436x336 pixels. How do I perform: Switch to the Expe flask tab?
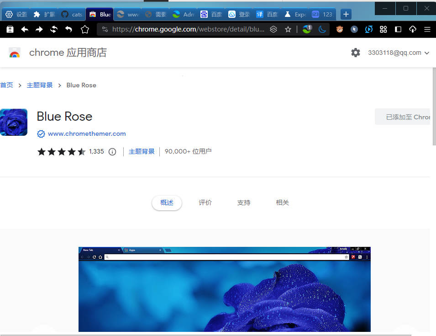294,14
